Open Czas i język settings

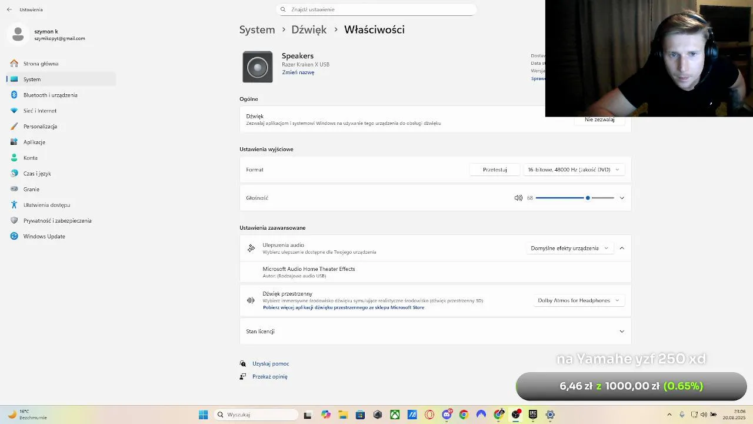point(61,174)
